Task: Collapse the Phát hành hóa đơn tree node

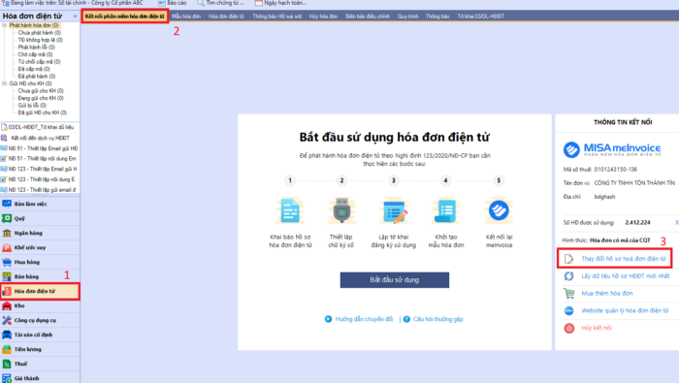Action: tap(4, 25)
